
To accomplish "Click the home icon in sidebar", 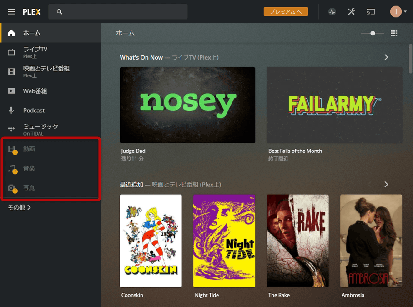I will click(x=11, y=33).
